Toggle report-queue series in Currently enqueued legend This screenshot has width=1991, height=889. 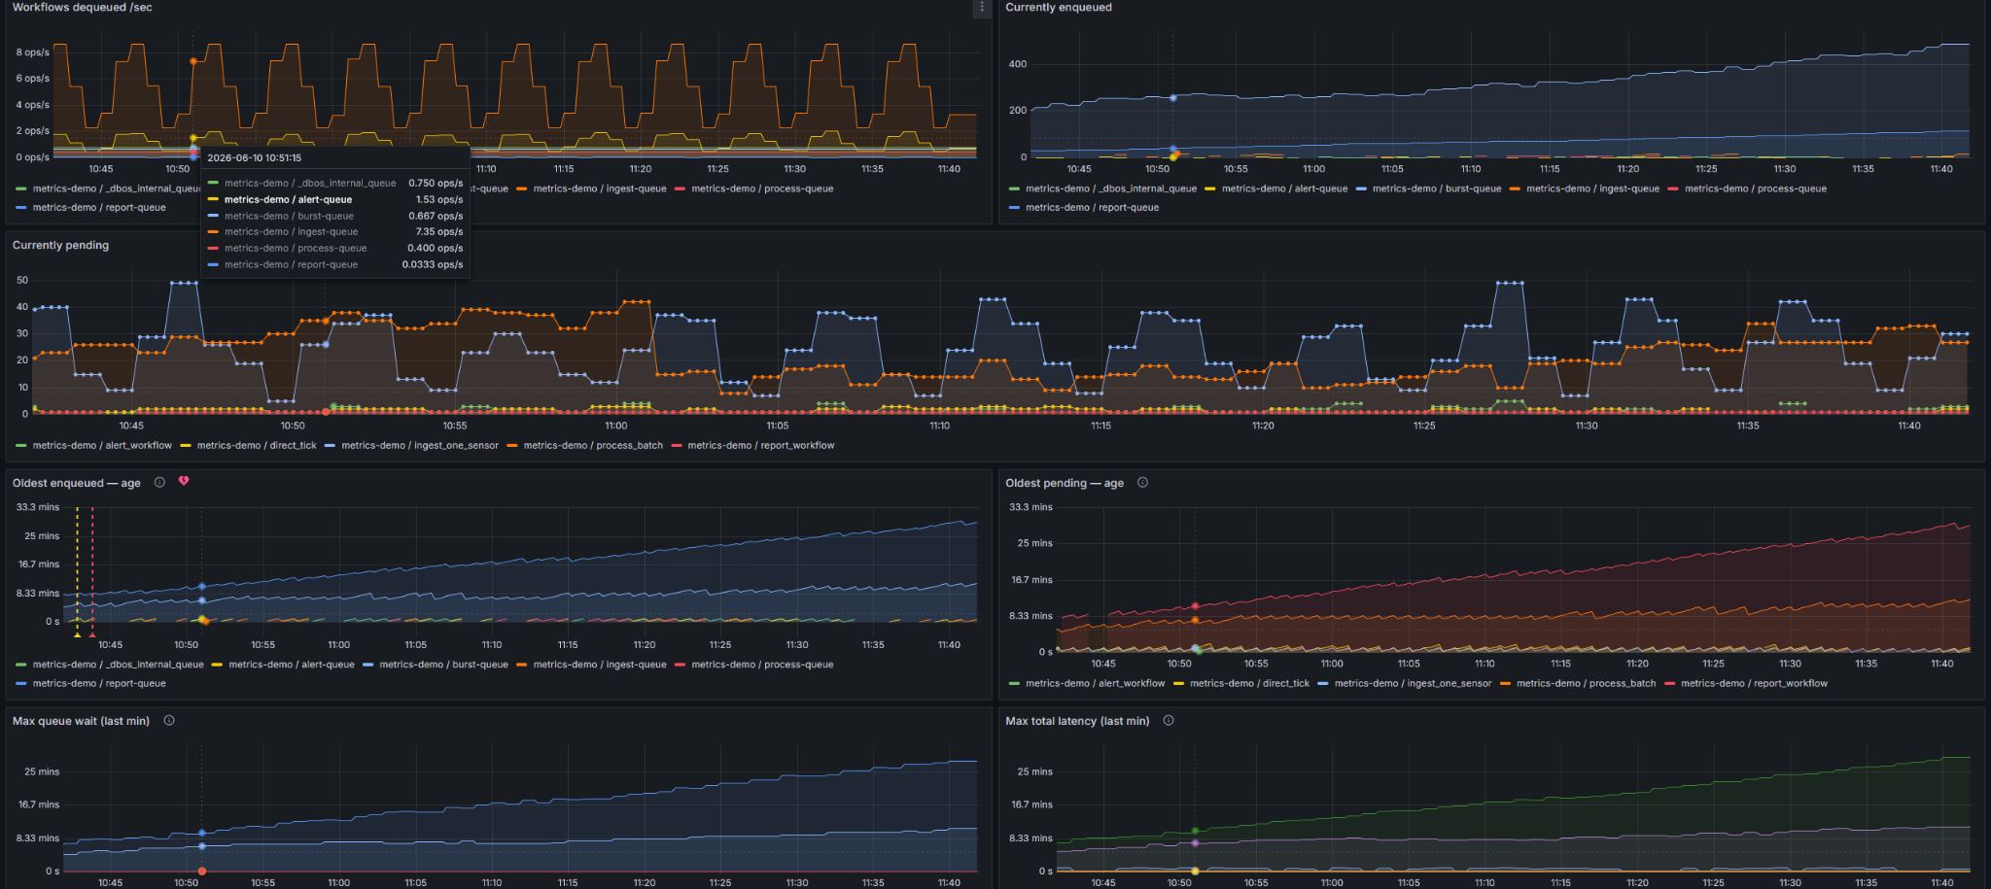(x=1092, y=208)
